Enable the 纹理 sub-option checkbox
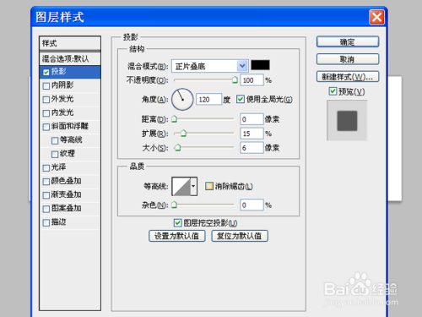422x317 pixels. click(55, 154)
